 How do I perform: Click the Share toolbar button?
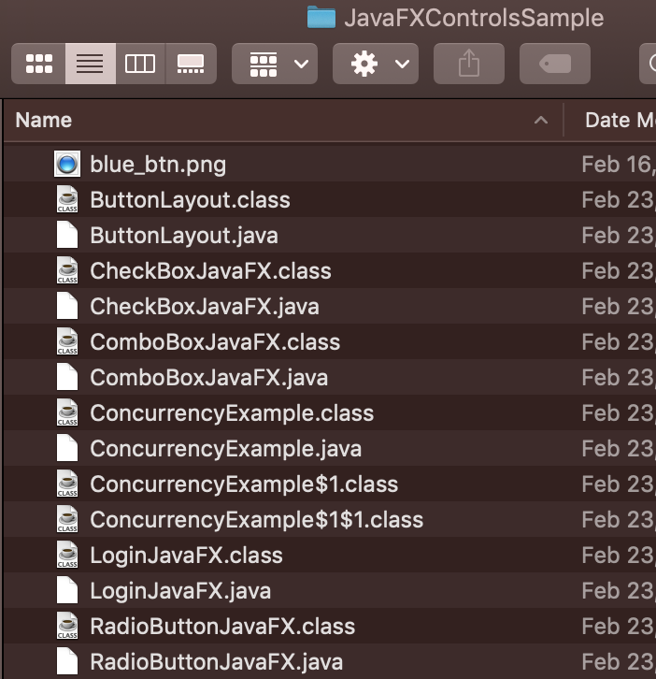pos(468,64)
